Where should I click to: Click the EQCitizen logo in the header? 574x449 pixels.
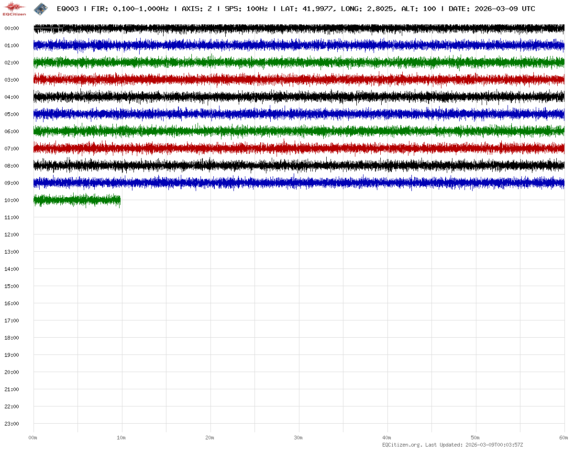(x=15, y=8)
